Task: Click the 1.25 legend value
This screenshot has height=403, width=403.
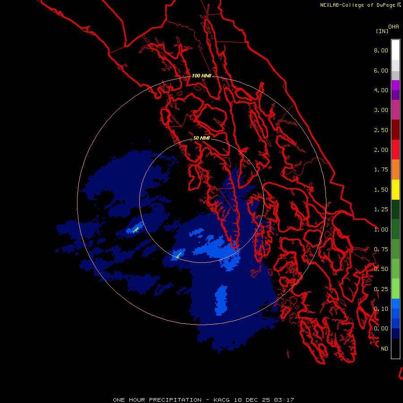Action: (x=381, y=210)
